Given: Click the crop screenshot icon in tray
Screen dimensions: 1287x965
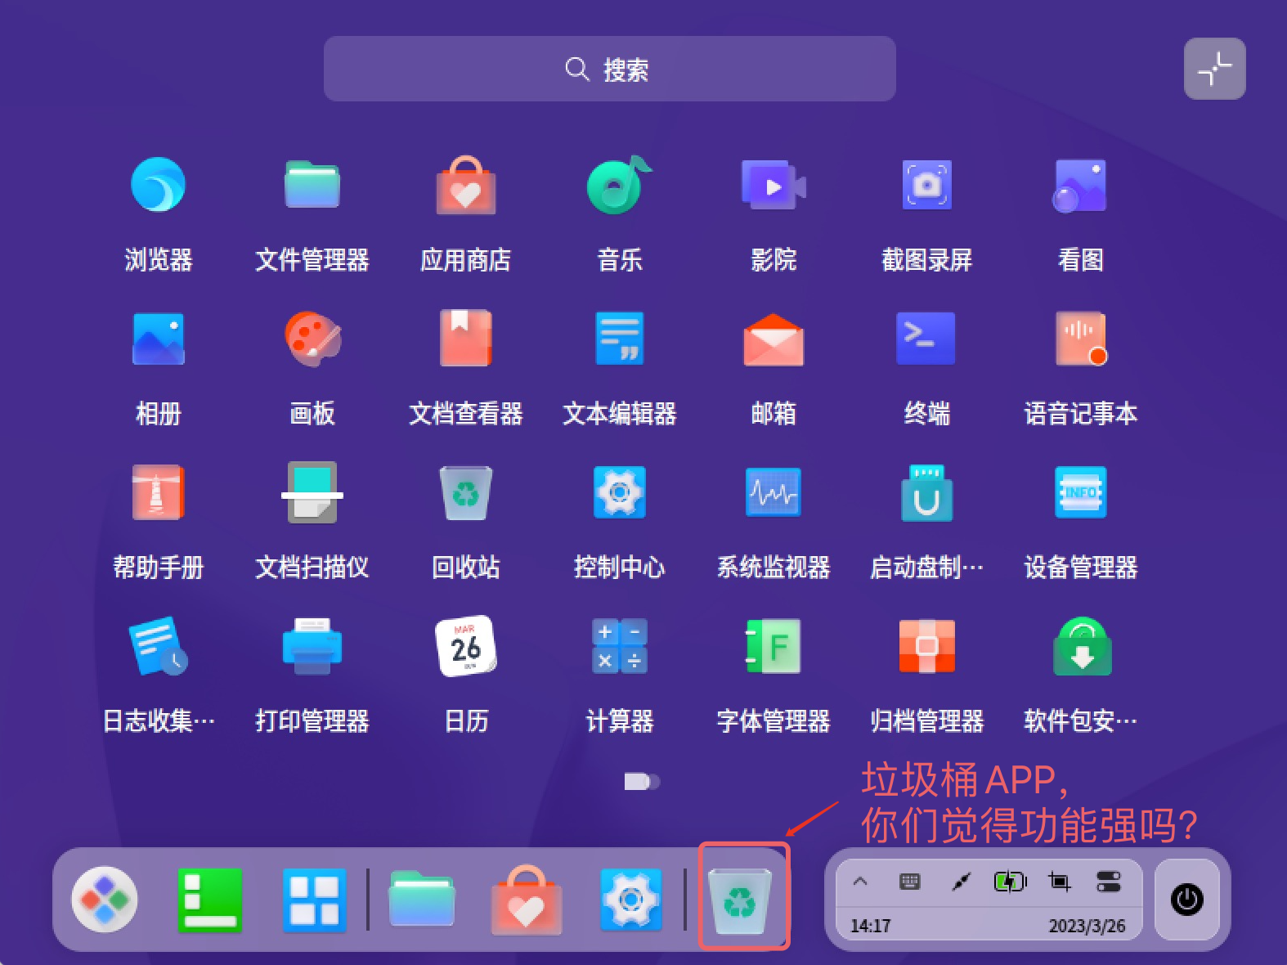Looking at the screenshot, I should [x=1059, y=882].
